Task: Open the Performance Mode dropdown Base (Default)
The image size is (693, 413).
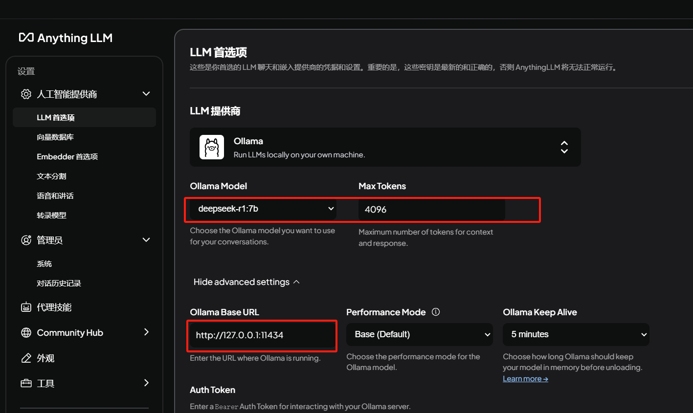Action: pyautogui.click(x=420, y=334)
